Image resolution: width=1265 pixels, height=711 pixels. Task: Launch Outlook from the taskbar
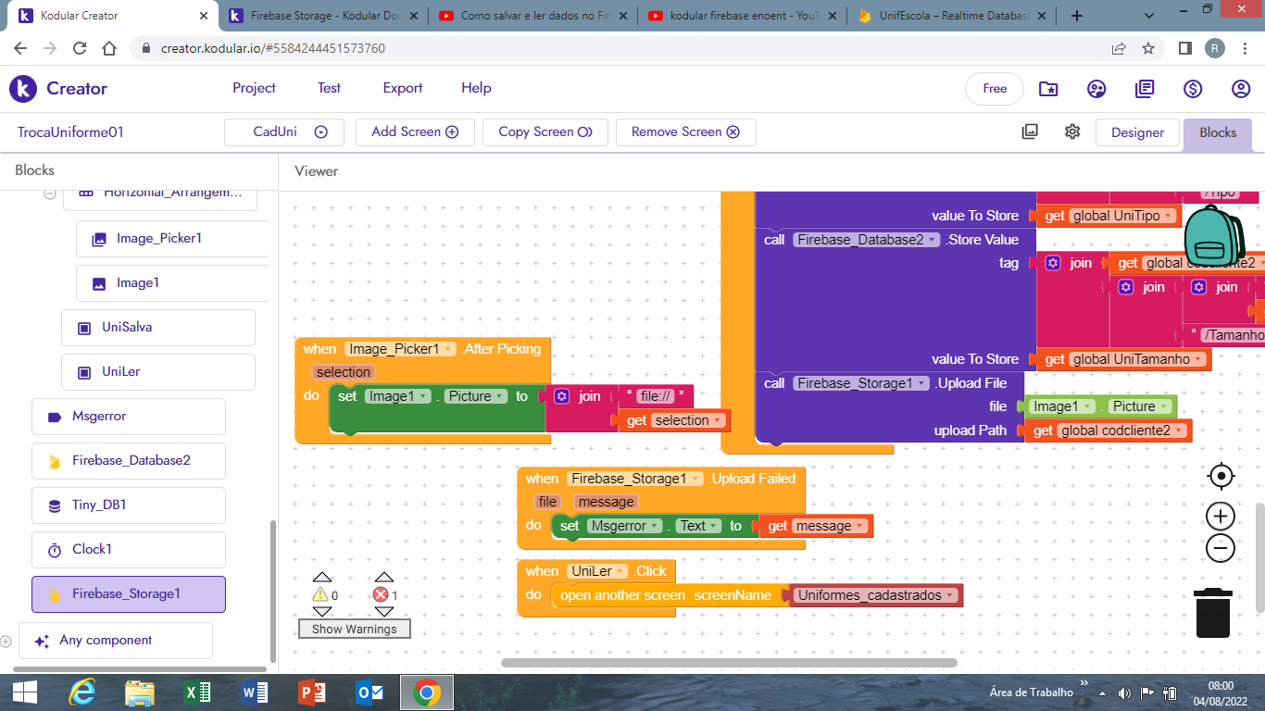pyautogui.click(x=369, y=692)
